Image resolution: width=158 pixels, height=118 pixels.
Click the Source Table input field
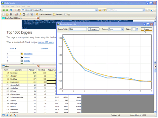click(78, 29)
